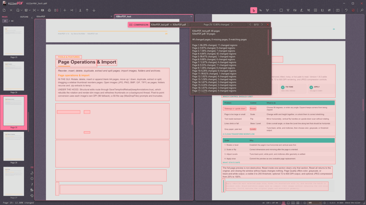
Task: Click the undo arrow icon
Action: (x=346, y=10)
